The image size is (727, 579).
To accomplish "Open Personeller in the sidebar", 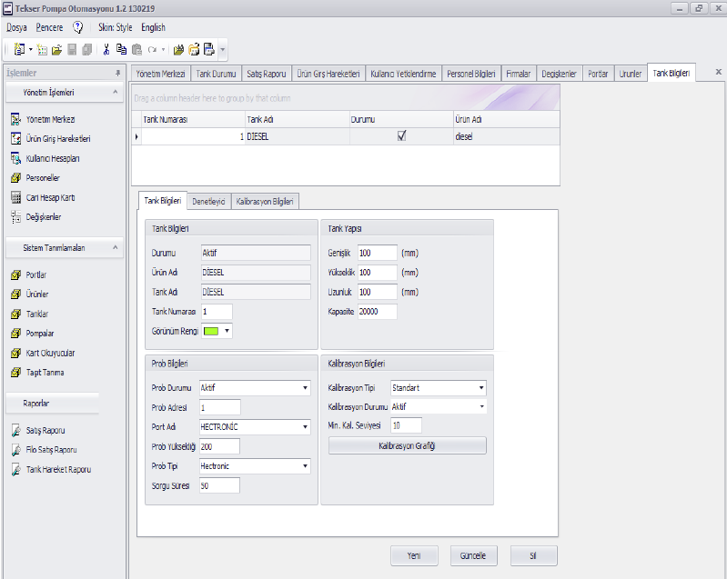I will [x=43, y=178].
